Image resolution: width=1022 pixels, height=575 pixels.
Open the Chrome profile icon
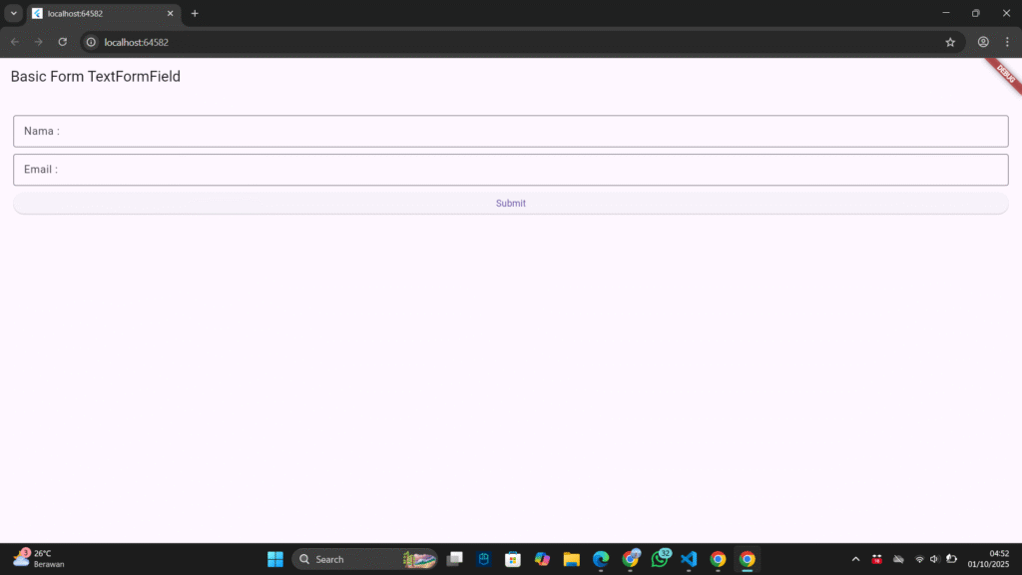click(983, 42)
